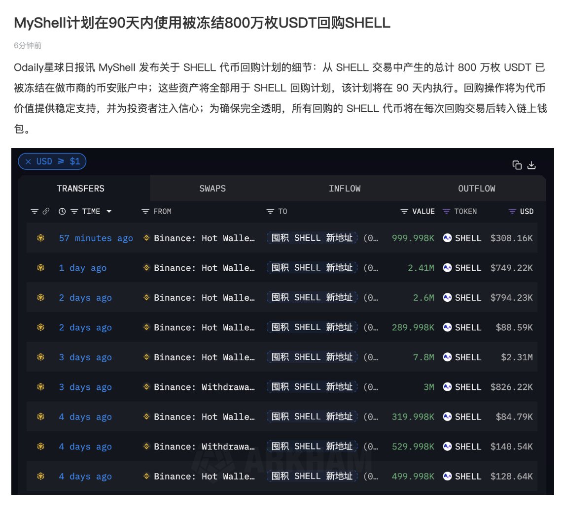Open 2 days ago link on $794.23K row
Image resolution: width=565 pixels, height=507 pixels.
(85, 298)
